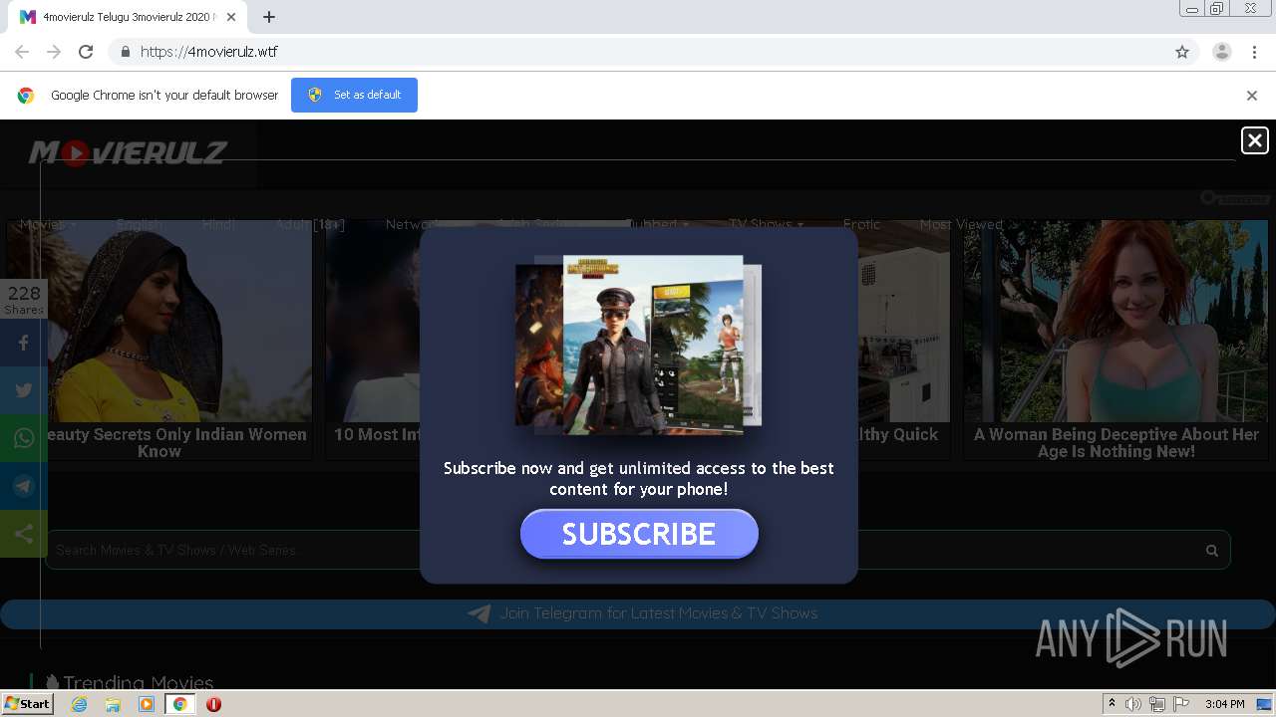The height and width of the screenshot is (717, 1276).
Task: Click the Adult [18+] menu item
Action: tap(310, 224)
